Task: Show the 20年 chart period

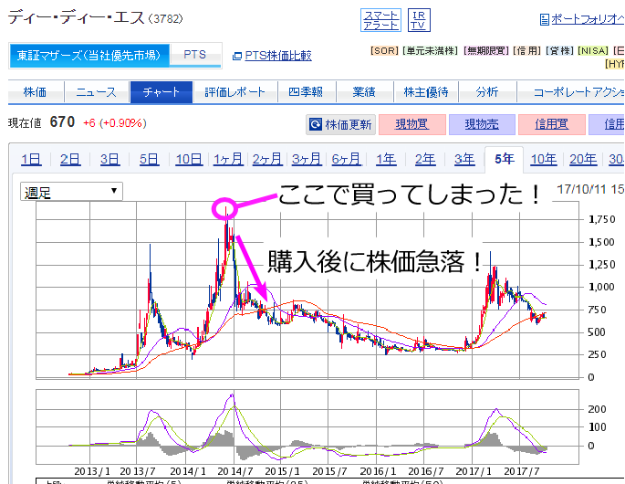Action: click(583, 159)
